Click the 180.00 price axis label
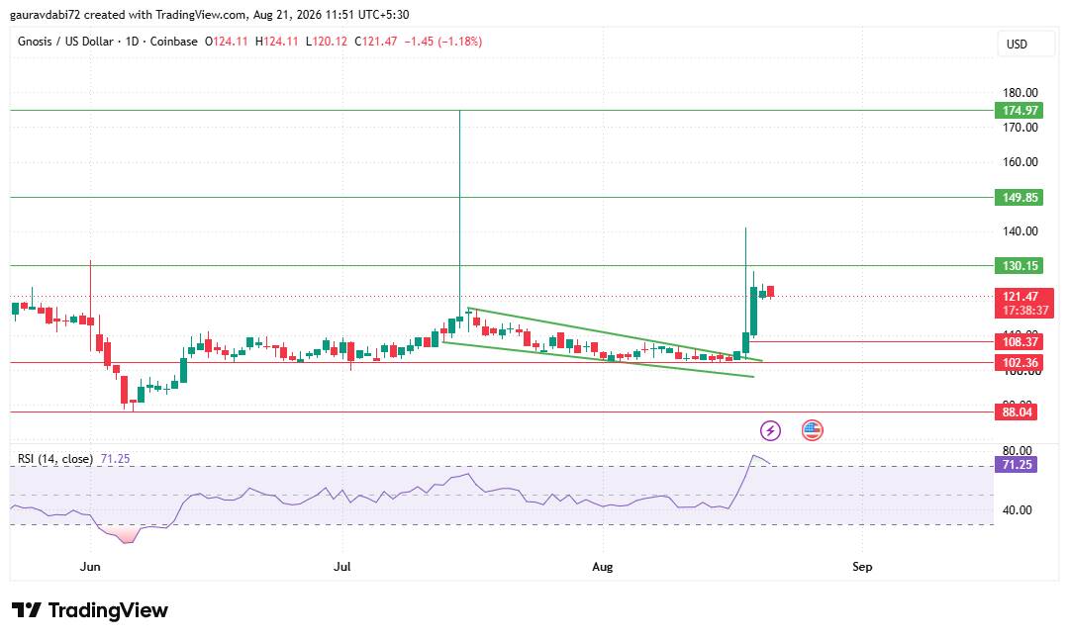The width and height of the screenshot is (1069, 640). pyautogui.click(x=1020, y=93)
